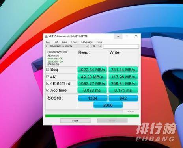This screenshot has height=148, width=183.
Task: Click the 4K-64Thrd read result 1092.27 MB/s
Action: [x=92, y=83]
